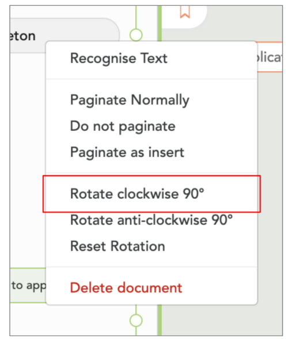
Task: Click the green circle node above the menu
Action: 136,35
